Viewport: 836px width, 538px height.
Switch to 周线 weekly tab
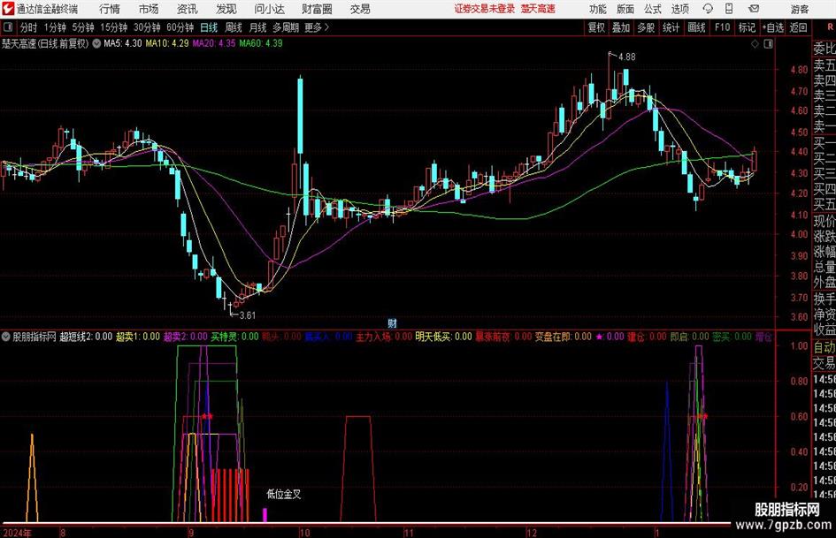tap(233, 27)
